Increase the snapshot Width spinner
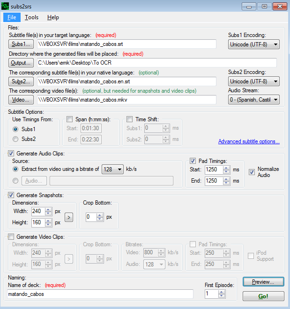Screen dimensions: 290x309 coord(48,209)
